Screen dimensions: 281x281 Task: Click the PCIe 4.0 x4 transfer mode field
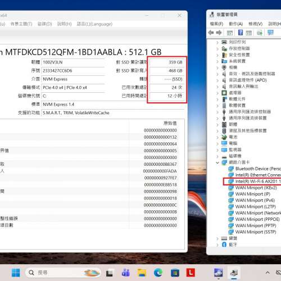pyautogui.click(x=73, y=88)
